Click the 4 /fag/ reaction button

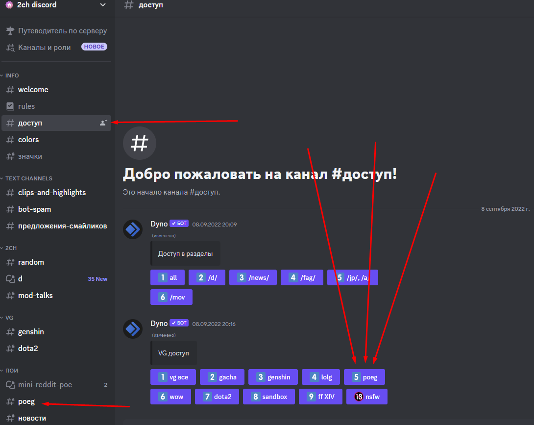pos(302,277)
